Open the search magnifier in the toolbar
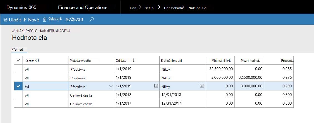Image resolution: width=314 pixels, height=123 pixels. [92, 19]
